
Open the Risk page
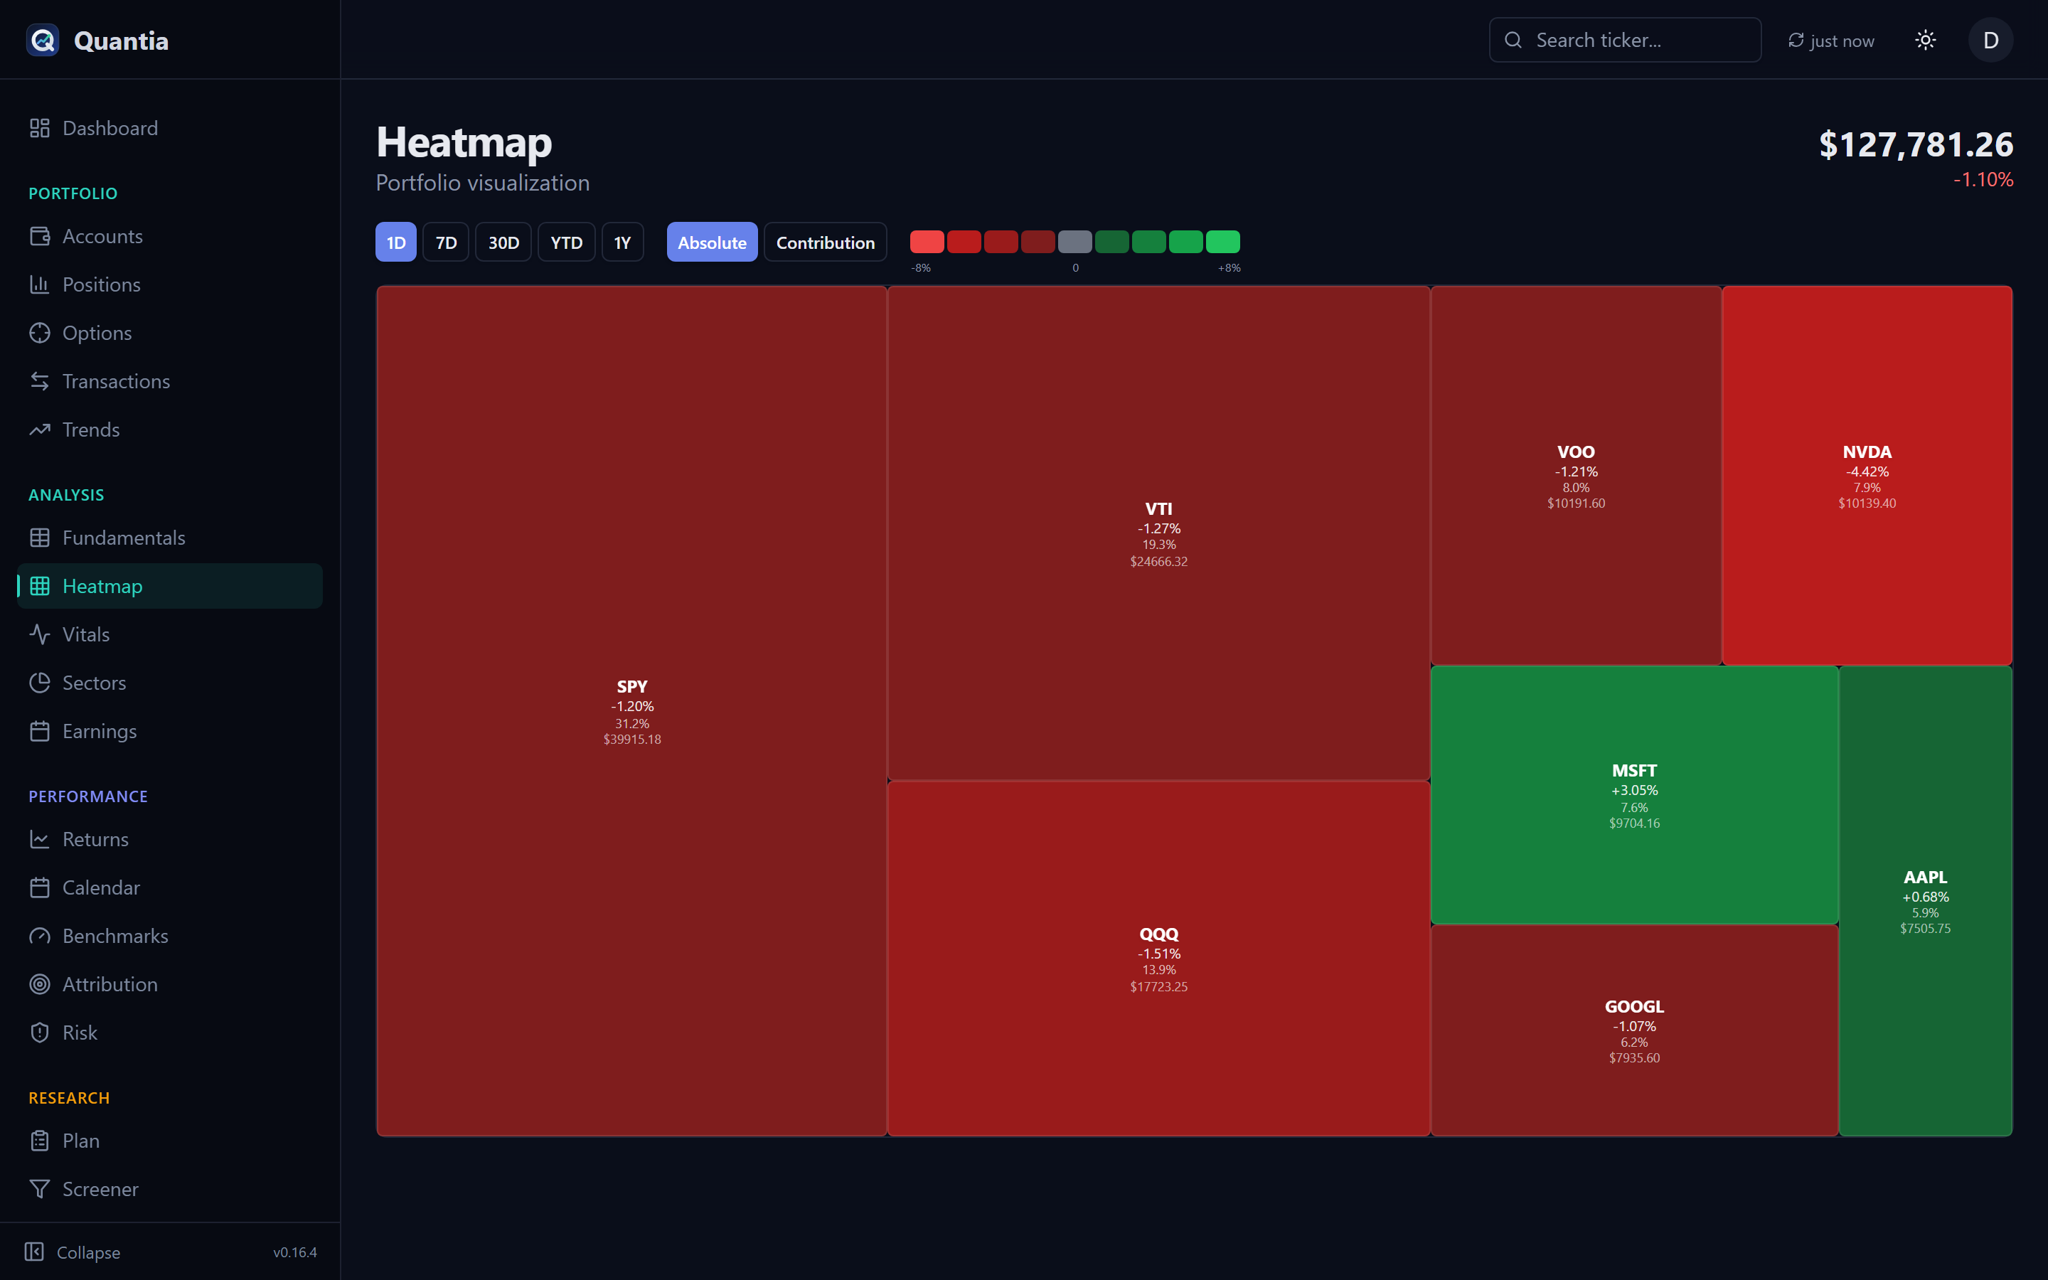tap(169, 1032)
